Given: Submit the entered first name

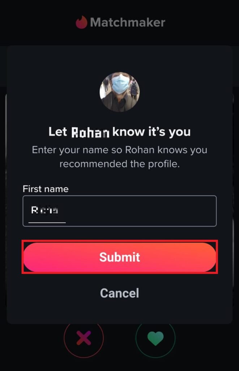Looking at the screenshot, I should [120, 257].
